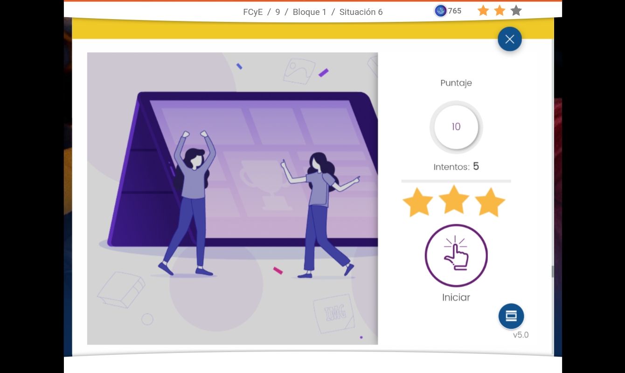Click the first gold star in header
This screenshot has width=625, height=373.
(483, 11)
